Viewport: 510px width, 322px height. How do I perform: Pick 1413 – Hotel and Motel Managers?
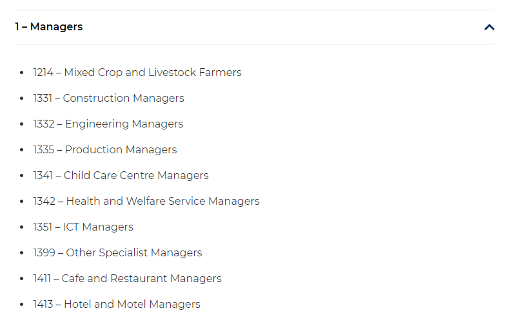(x=117, y=304)
